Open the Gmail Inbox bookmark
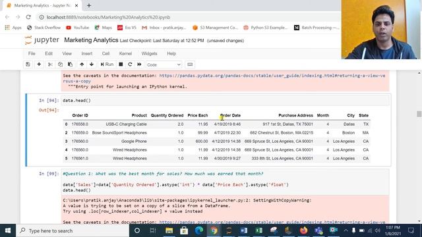The image size is (422, 237). [164, 28]
